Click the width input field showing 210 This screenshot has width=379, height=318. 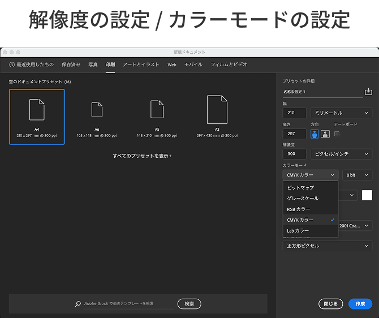click(x=294, y=113)
